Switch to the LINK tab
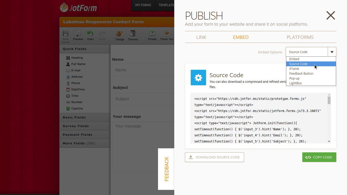 (x=201, y=37)
